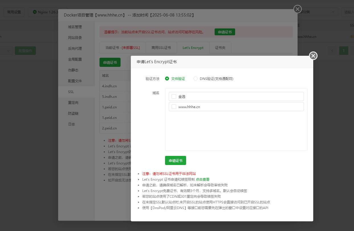Screen dimensions: 354x231
Task: Open 防盗链 in the sidebar
Action: pos(76,114)
